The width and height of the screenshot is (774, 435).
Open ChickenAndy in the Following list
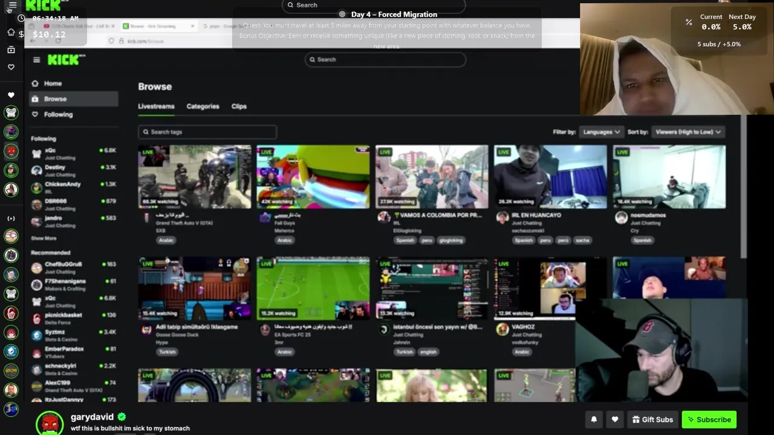coord(74,187)
